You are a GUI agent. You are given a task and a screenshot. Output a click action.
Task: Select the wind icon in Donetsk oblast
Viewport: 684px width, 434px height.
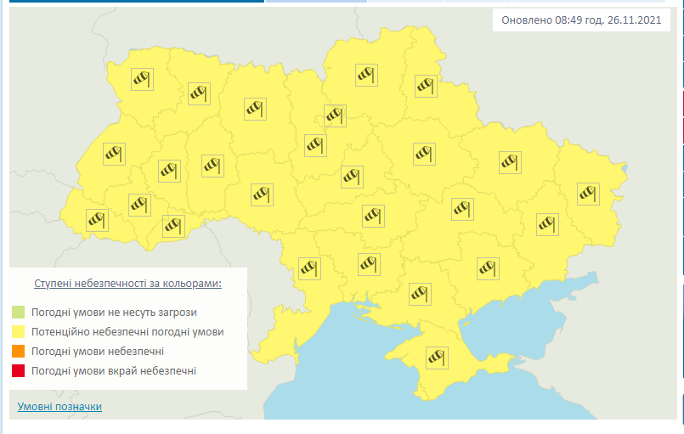pos(547,225)
